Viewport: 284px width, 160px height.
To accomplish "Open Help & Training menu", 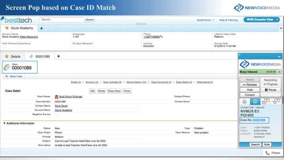I will click(228, 20).
